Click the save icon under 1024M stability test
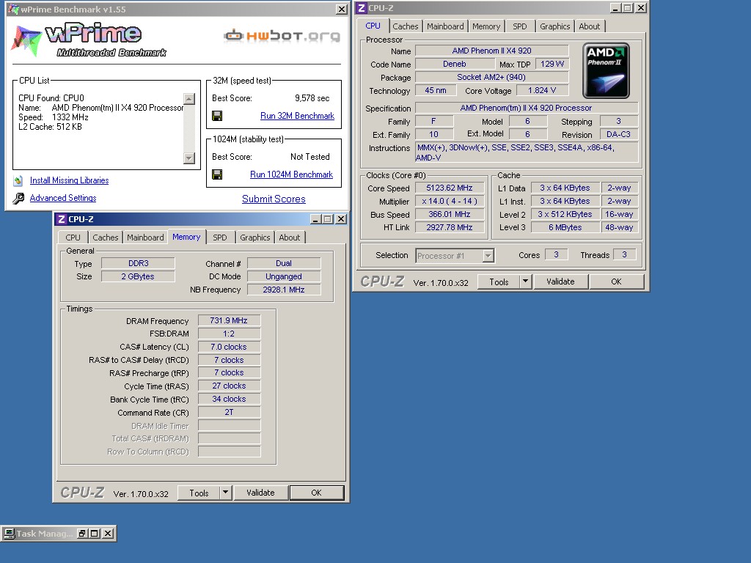 [x=217, y=174]
